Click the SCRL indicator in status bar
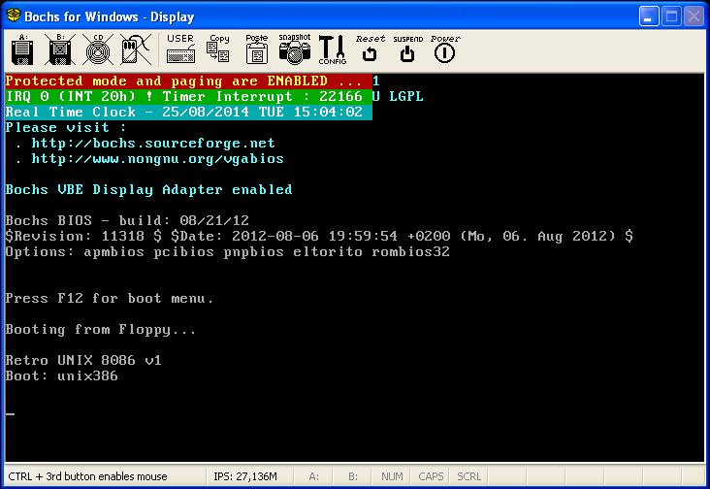Screen dimensions: 710x489 tap(469, 477)
